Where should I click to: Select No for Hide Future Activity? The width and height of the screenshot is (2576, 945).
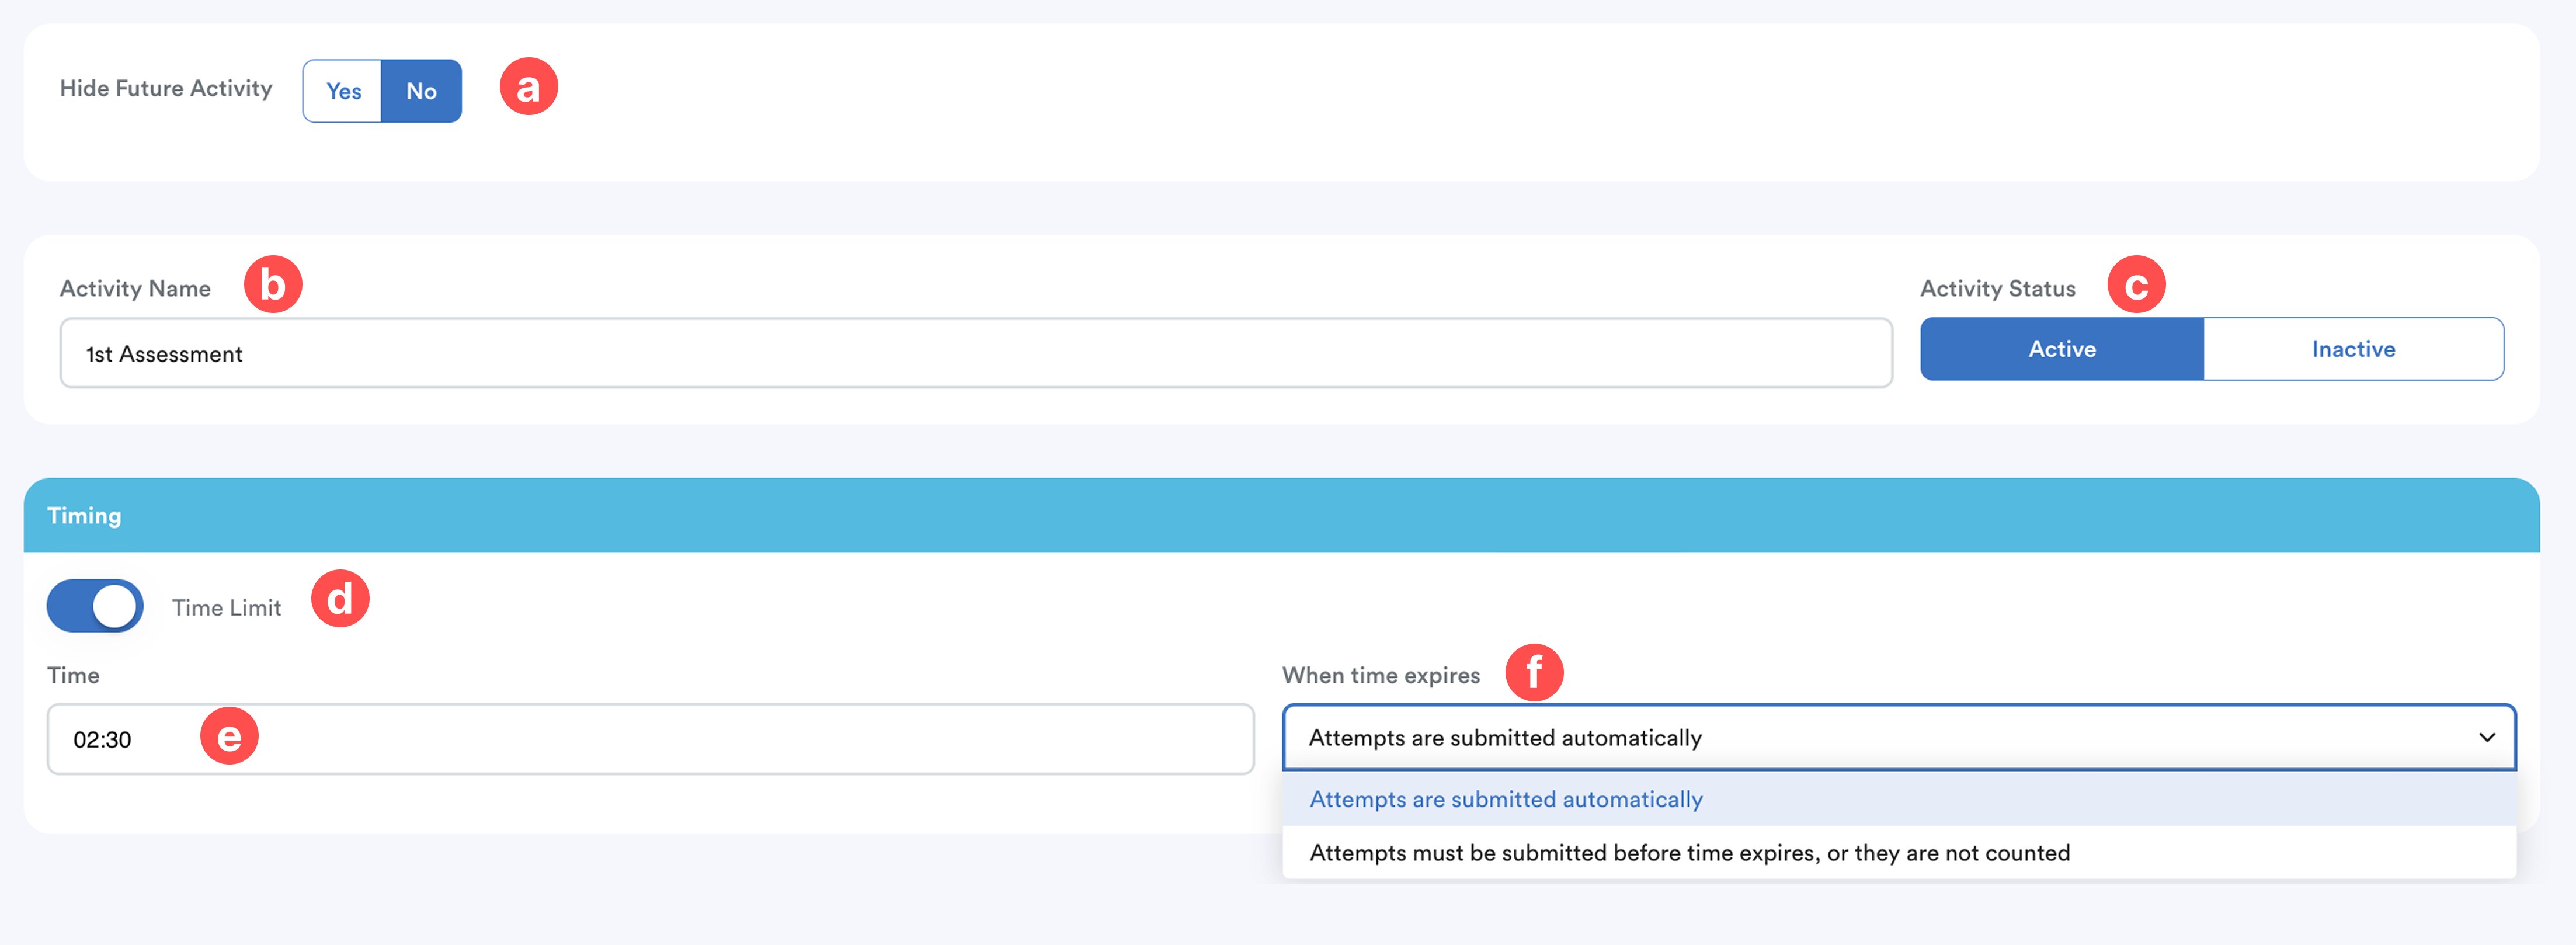[421, 91]
